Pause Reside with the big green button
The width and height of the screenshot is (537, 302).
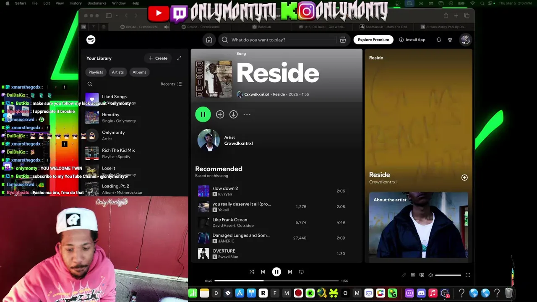pos(203,114)
